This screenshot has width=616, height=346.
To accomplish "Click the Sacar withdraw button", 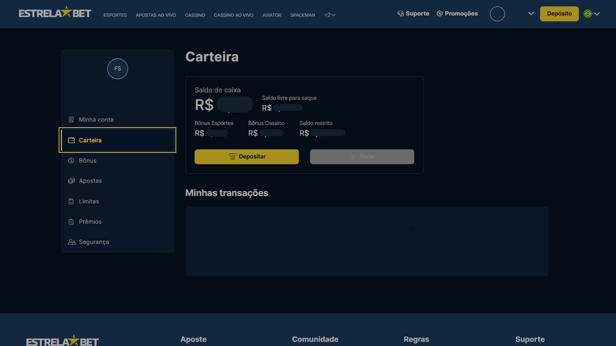I will (x=362, y=157).
